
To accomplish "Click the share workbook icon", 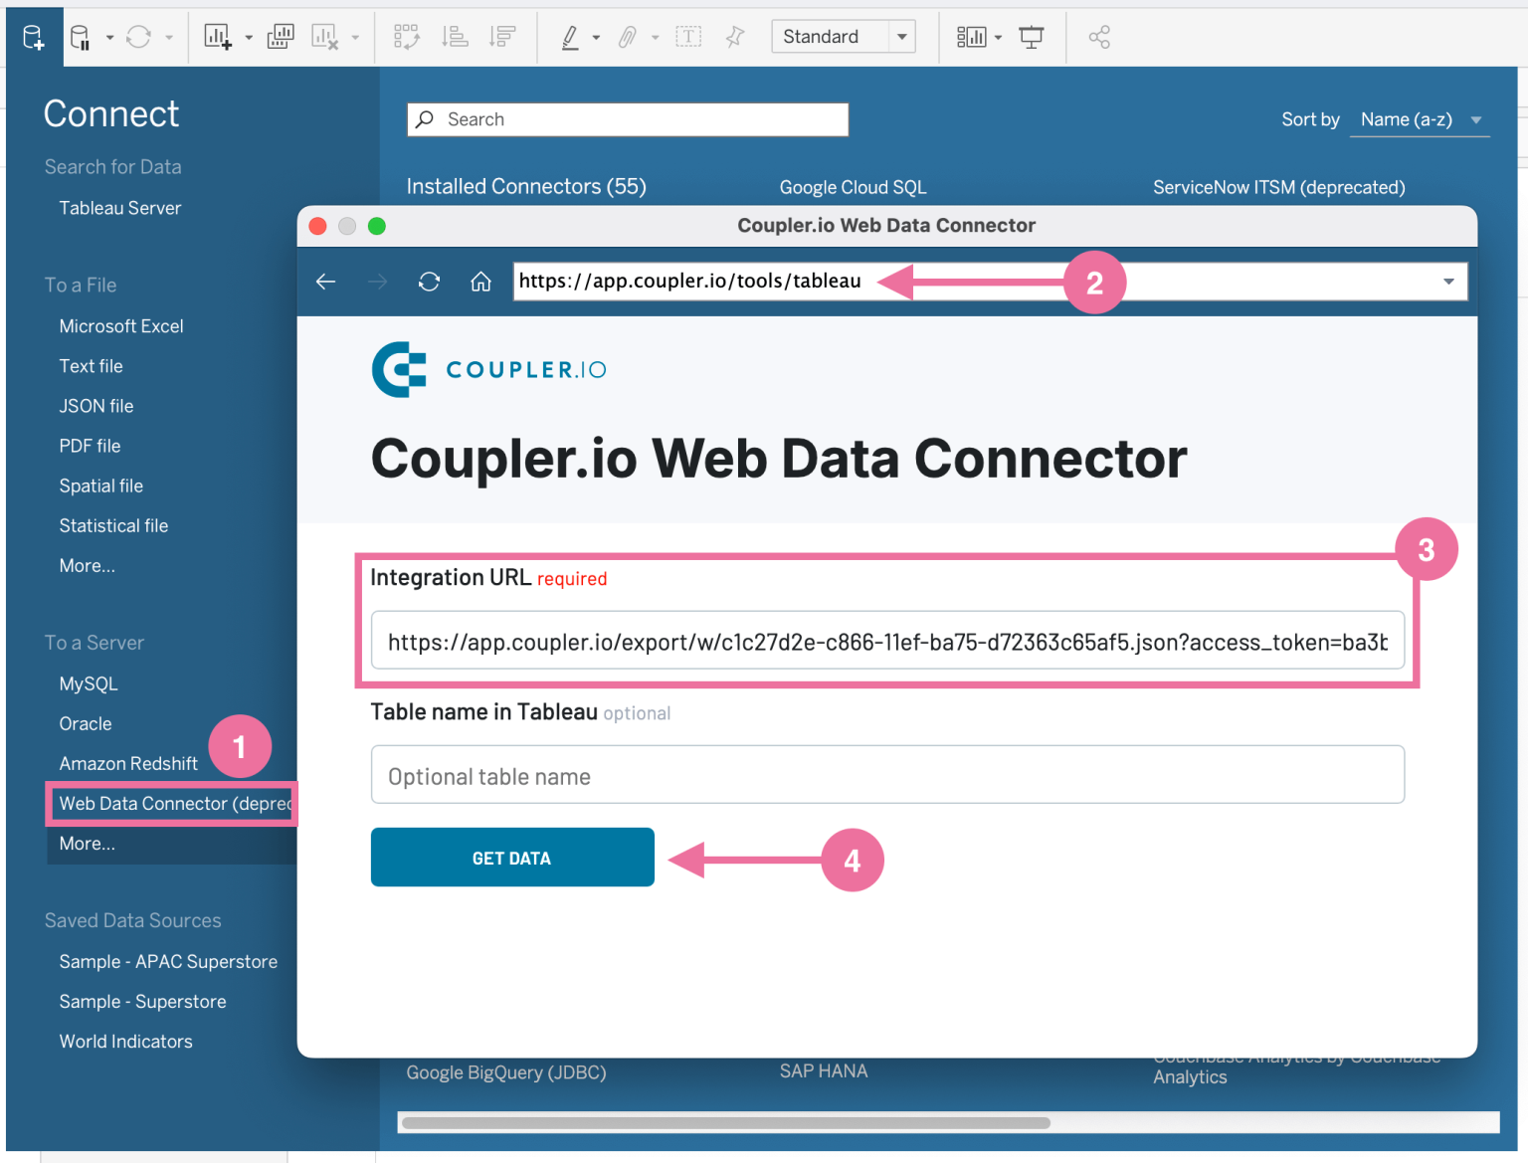I will click(x=1100, y=36).
